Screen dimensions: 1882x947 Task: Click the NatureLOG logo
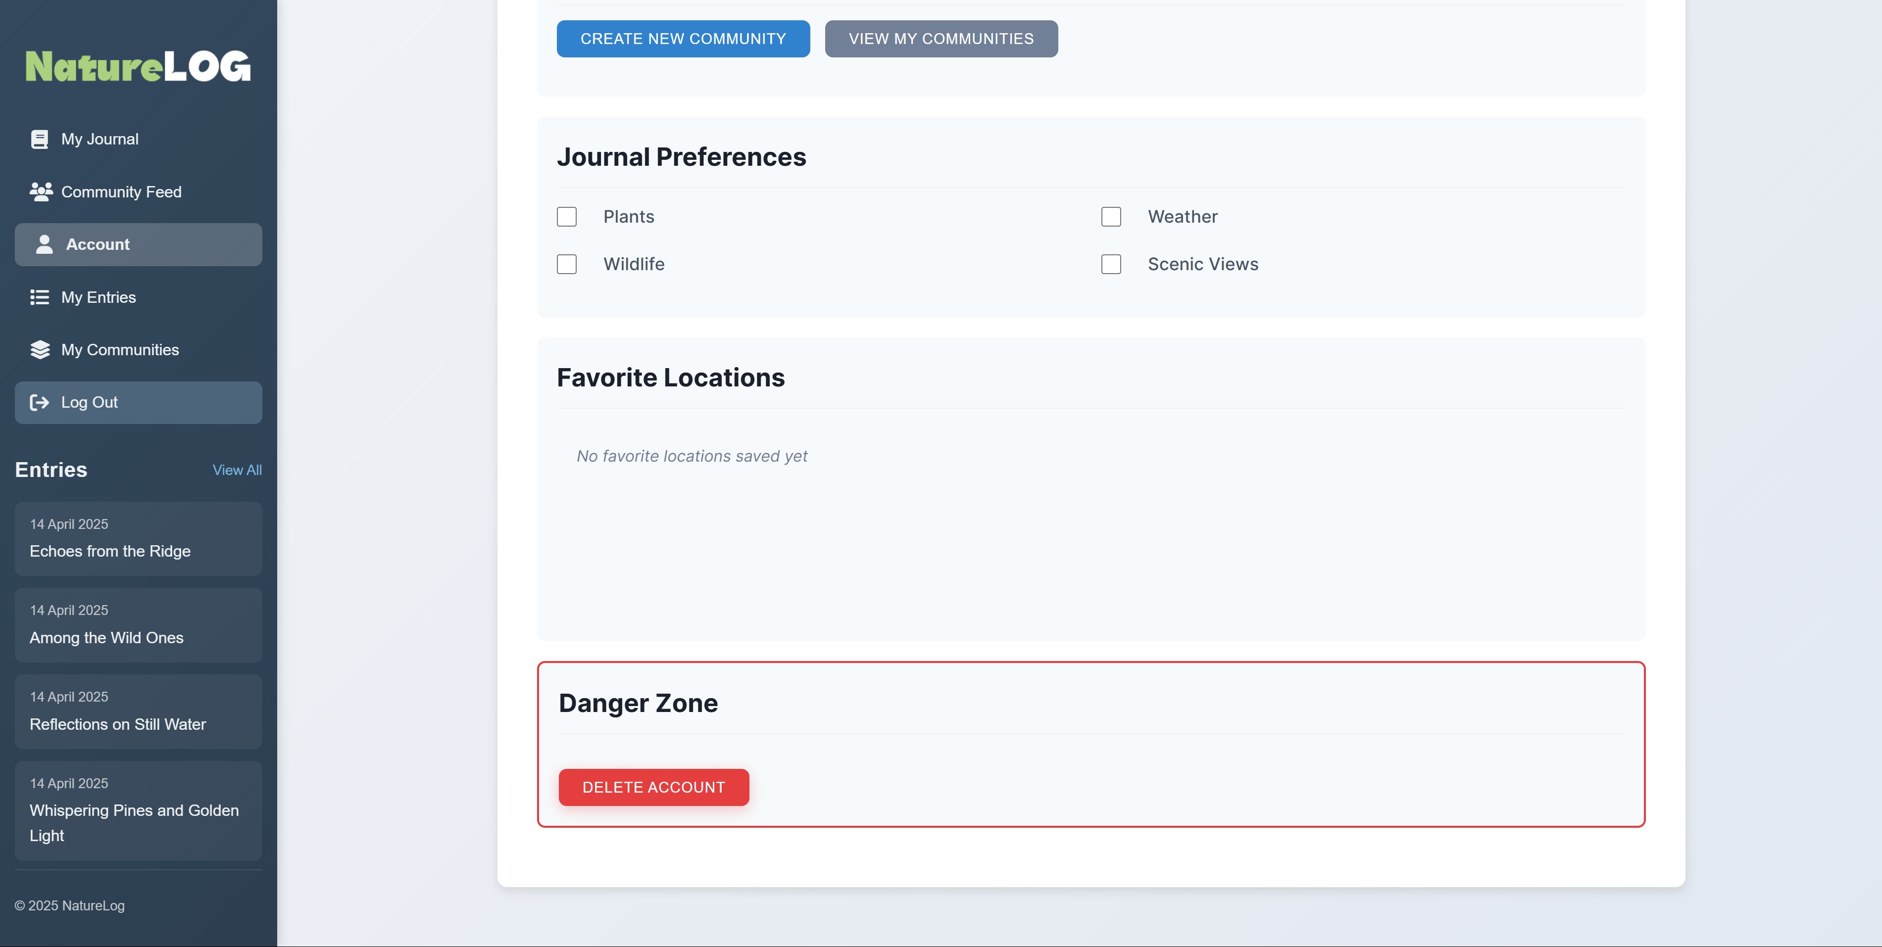pos(138,66)
